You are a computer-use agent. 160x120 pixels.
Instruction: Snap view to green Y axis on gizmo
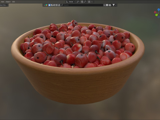[x=156, y=15]
